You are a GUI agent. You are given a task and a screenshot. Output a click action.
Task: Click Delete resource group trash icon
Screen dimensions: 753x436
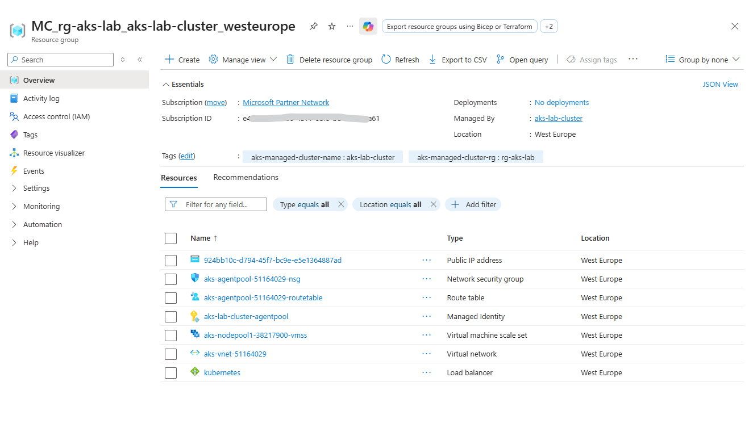(290, 60)
